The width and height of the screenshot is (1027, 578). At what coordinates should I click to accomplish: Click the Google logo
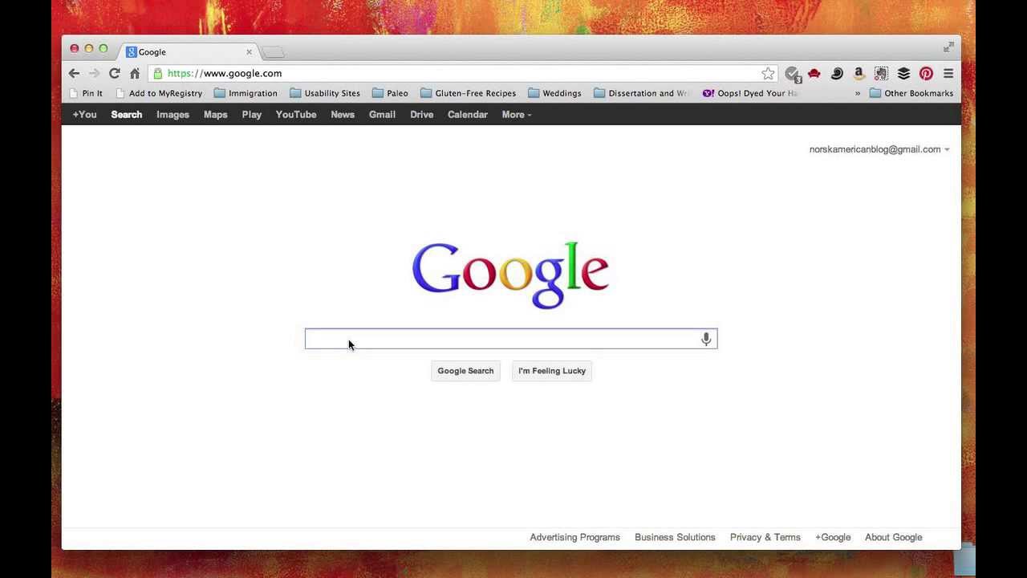coord(510,275)
